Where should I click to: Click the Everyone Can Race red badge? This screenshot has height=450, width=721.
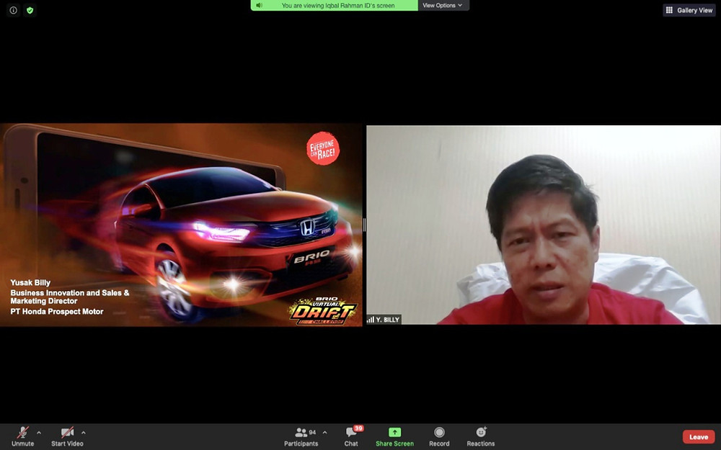coord(323,148)
